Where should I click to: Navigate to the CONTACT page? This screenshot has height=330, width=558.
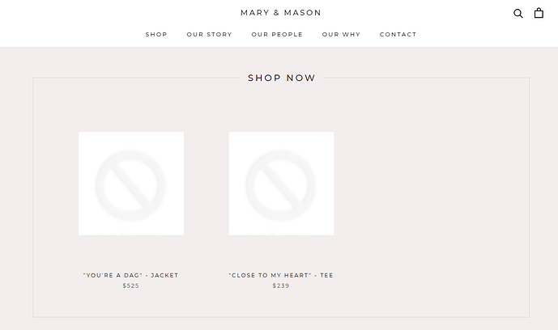click(398, 35)
